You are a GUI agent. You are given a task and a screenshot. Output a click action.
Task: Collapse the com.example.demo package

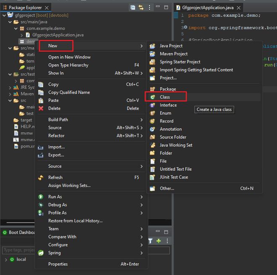(16, 29)
